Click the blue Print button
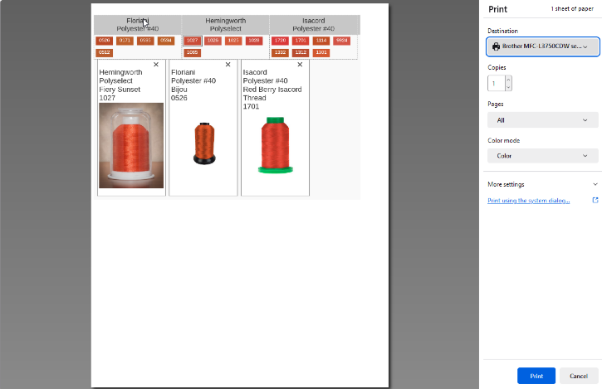Viewport: 602px width, 389px height. click(x=536, y=376)
